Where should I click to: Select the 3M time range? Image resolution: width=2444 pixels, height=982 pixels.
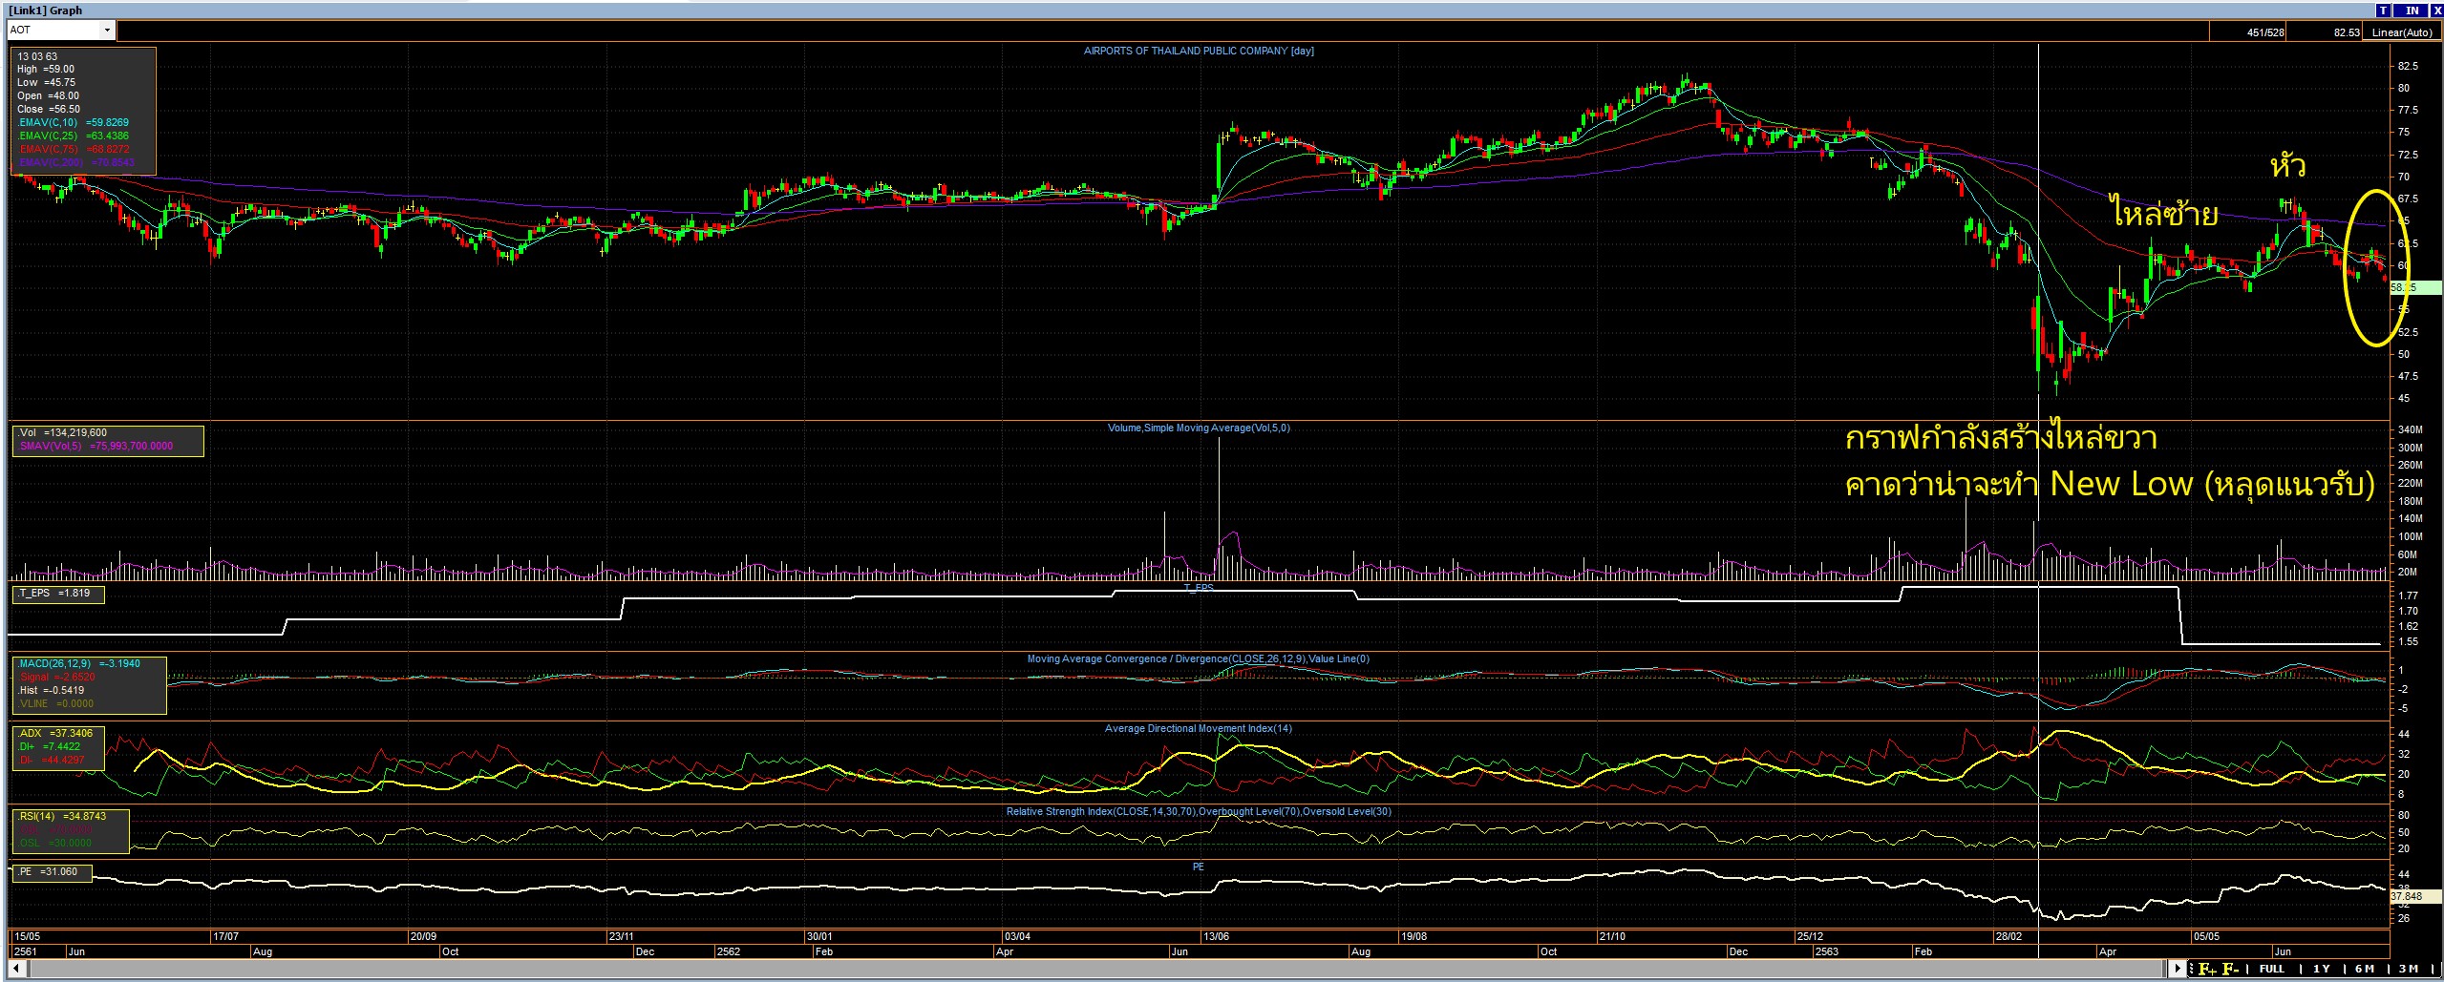coord(2408,969)
